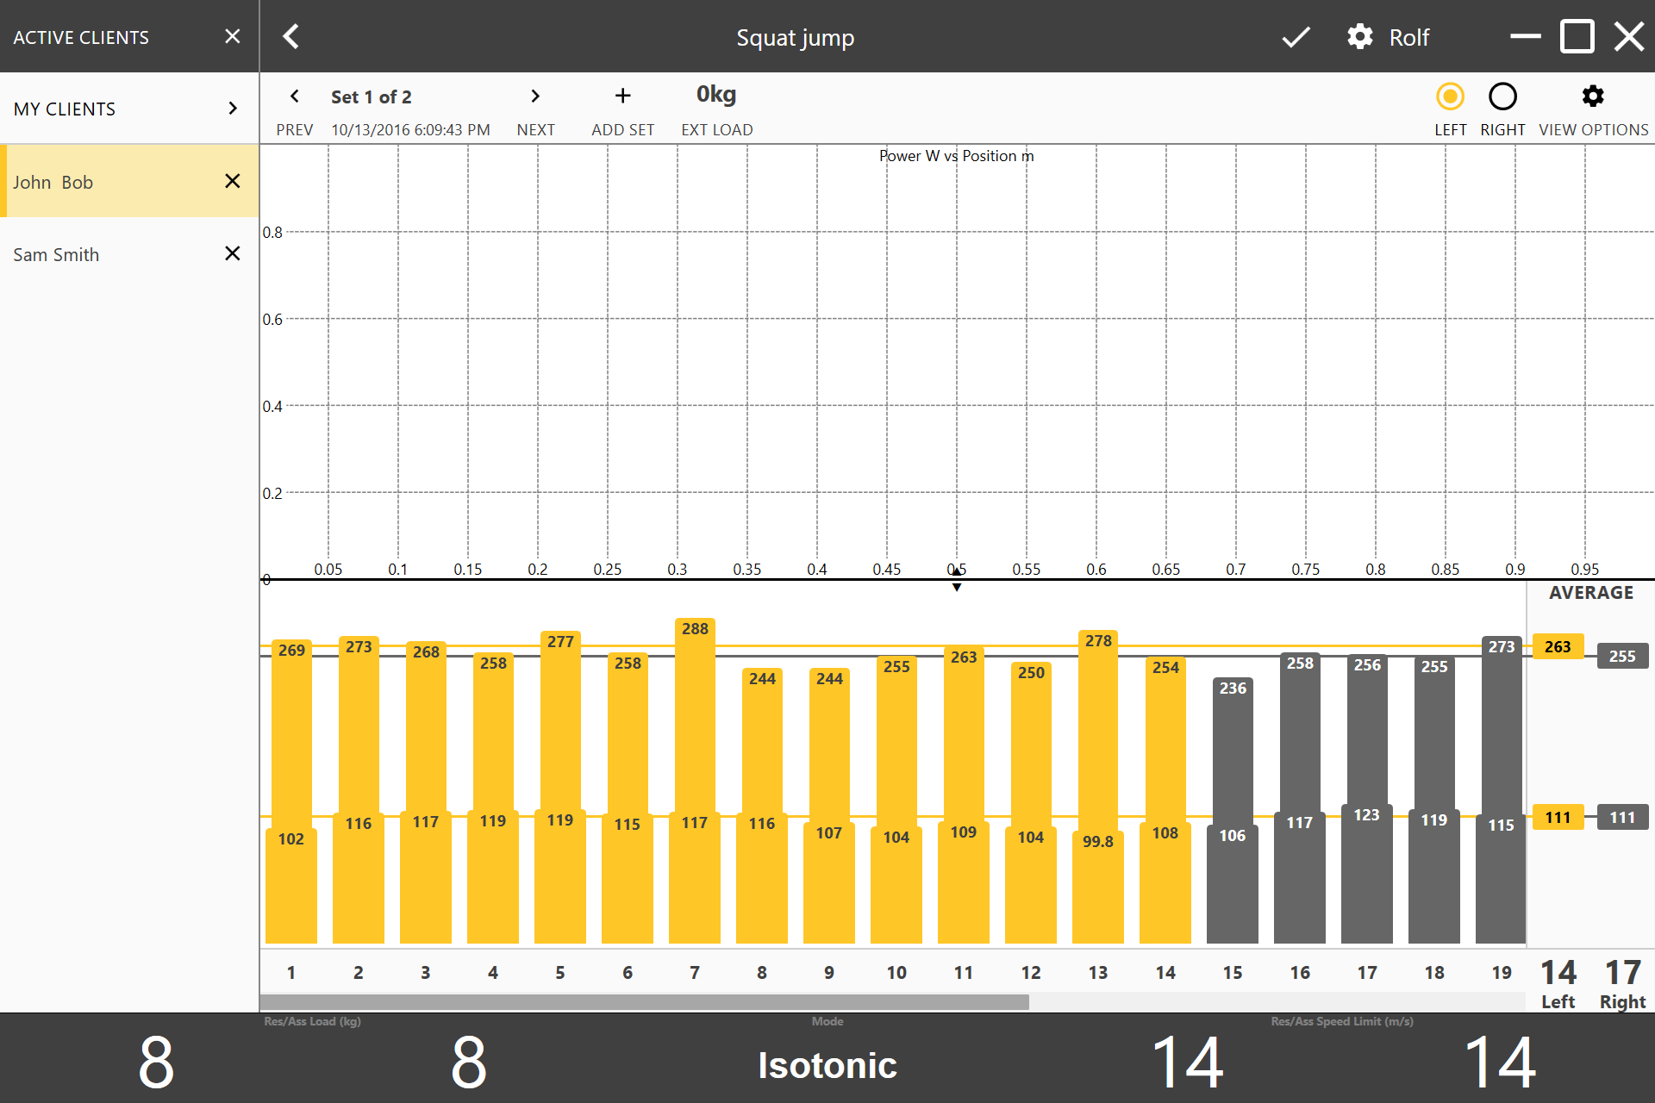Select client Sam Smith
Viewport: 1655px width, 1103px height.
(x=129, y=254)
